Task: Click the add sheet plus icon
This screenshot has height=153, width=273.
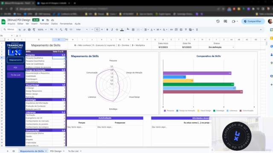Action: click(8, 151)
